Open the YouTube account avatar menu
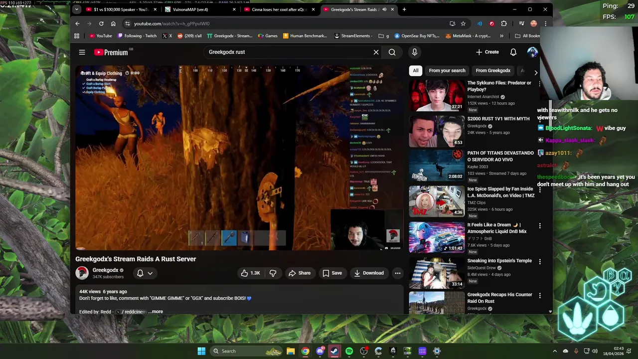Image resolution: width=638 pixels, height=359 pixels. click(x=532, y=52)
